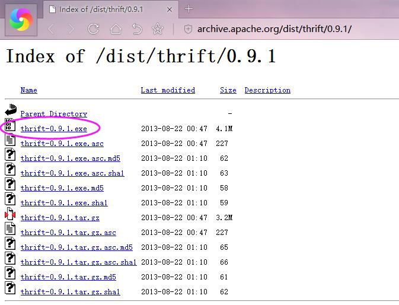The image size is (399, 305).
Task: Sort listing by Description column
Action: coord(267,90)
